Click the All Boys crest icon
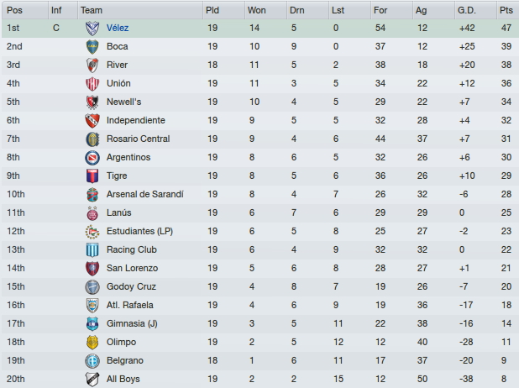 coord(92,379)
